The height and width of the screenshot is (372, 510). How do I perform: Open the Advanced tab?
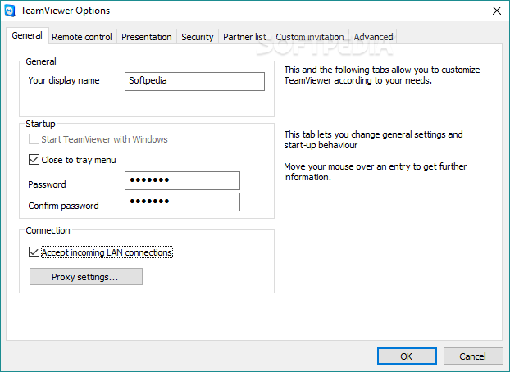(373, 37)
